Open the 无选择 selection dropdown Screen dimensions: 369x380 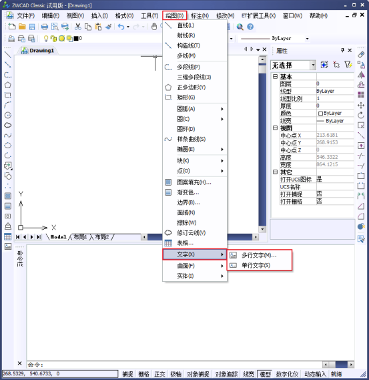point(313,65)
